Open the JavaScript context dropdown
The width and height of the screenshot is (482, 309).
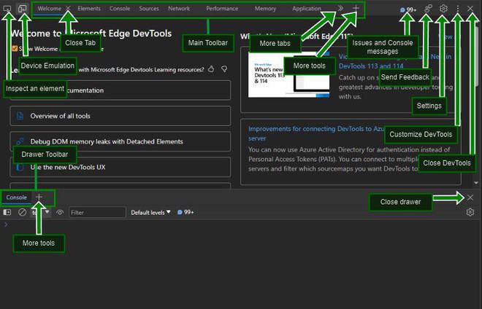coord(41,212)
